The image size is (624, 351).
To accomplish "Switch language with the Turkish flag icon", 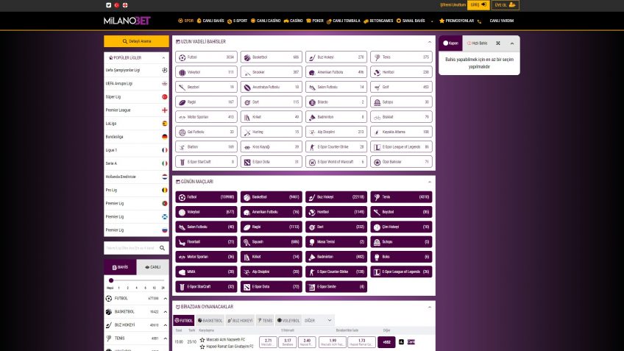I will (x=116, y=4).
